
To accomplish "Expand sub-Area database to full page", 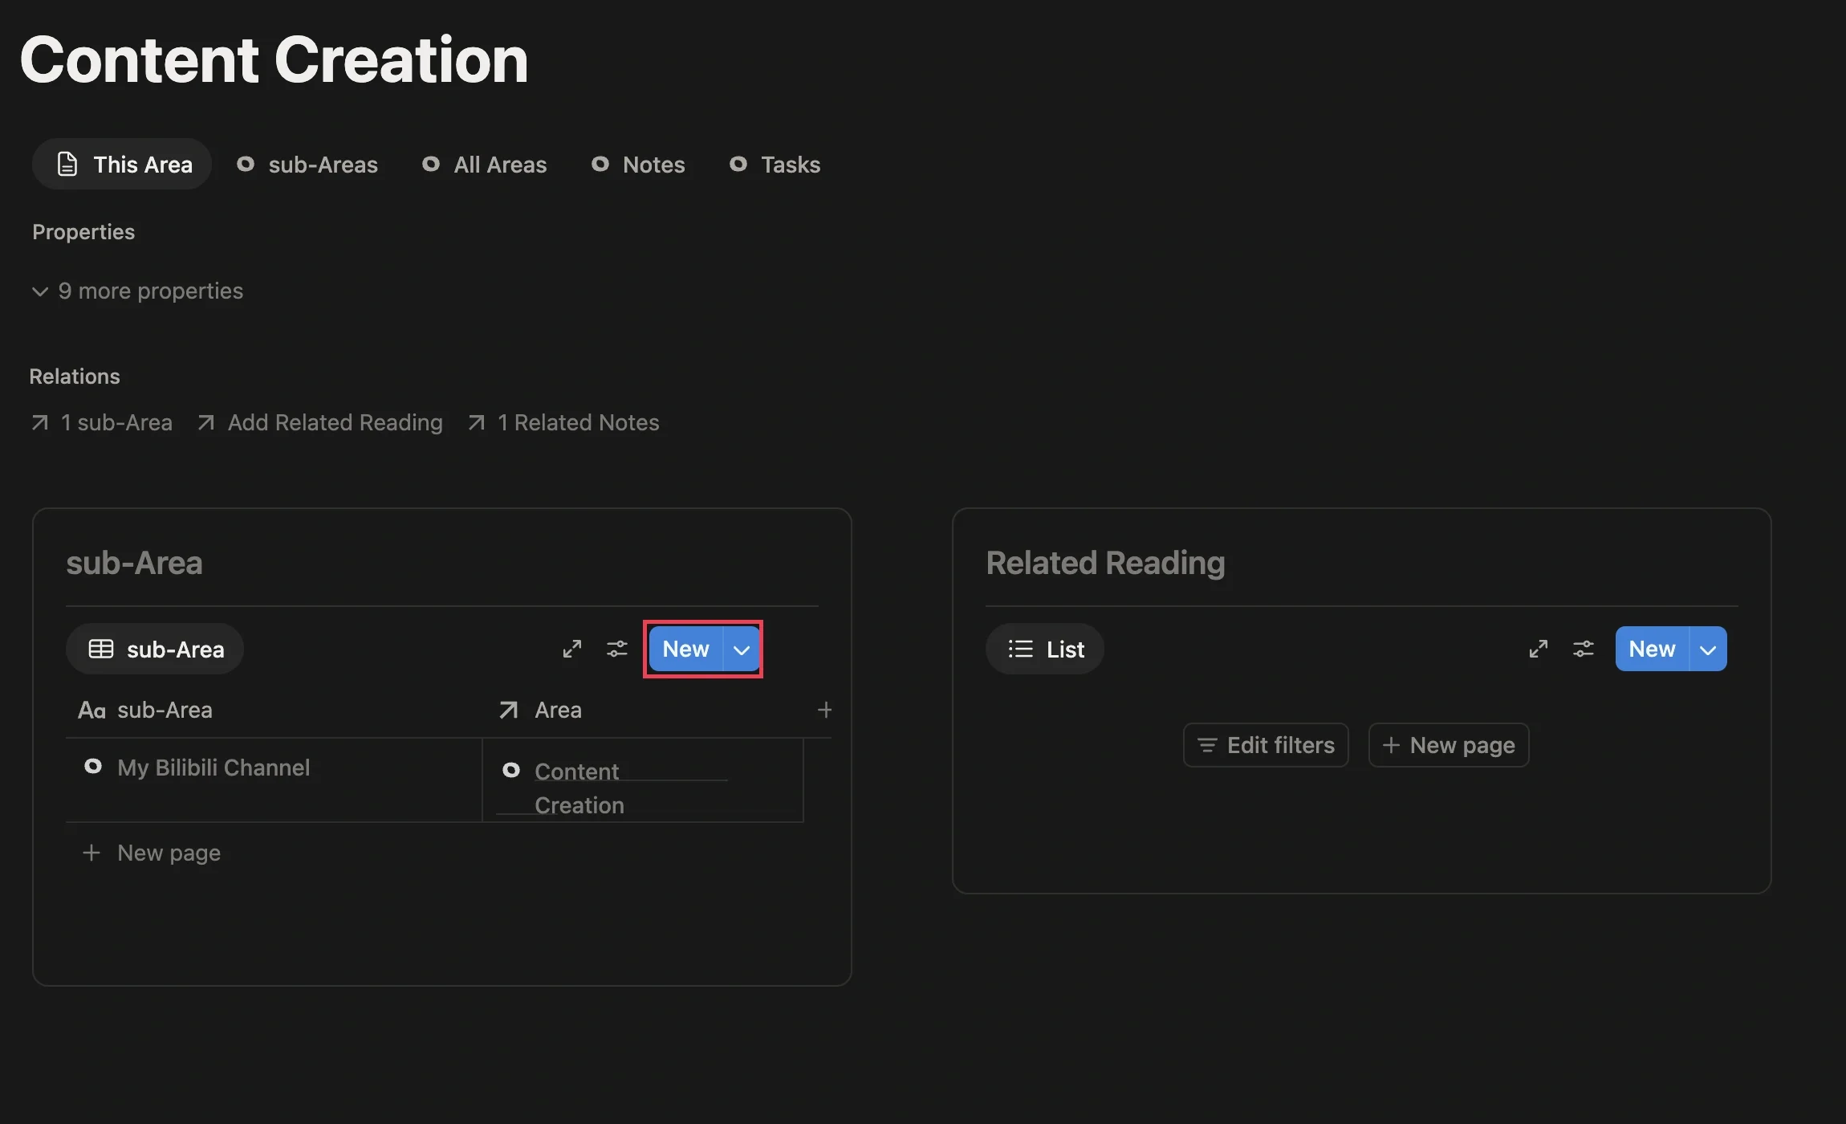I will click(572, 649).
